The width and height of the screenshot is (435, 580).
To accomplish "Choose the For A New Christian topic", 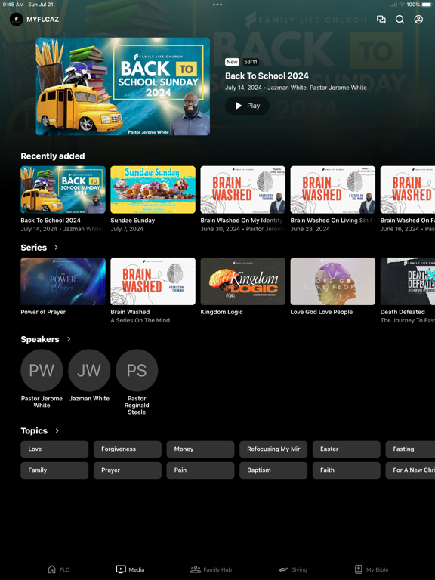I will tap(410, 470).
